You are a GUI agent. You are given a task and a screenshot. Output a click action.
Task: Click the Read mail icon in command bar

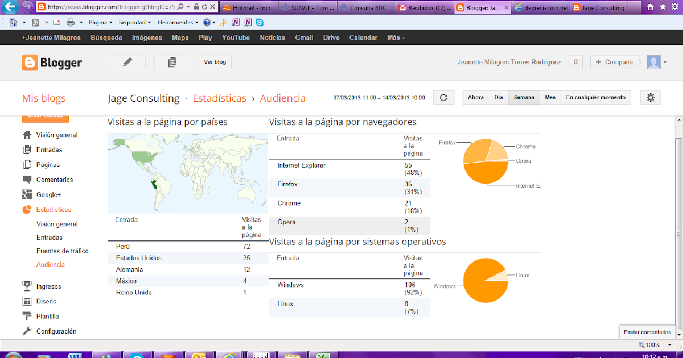(56, 22)
